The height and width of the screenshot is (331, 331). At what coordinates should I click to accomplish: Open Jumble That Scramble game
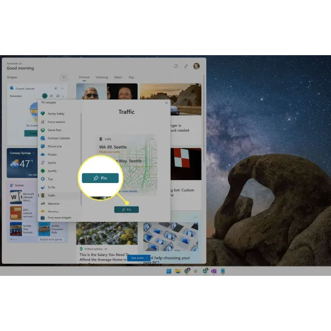(22, 229)
